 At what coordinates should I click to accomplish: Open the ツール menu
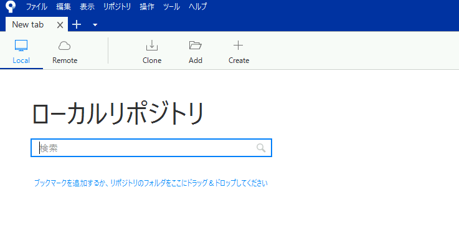tap(171, 6)
